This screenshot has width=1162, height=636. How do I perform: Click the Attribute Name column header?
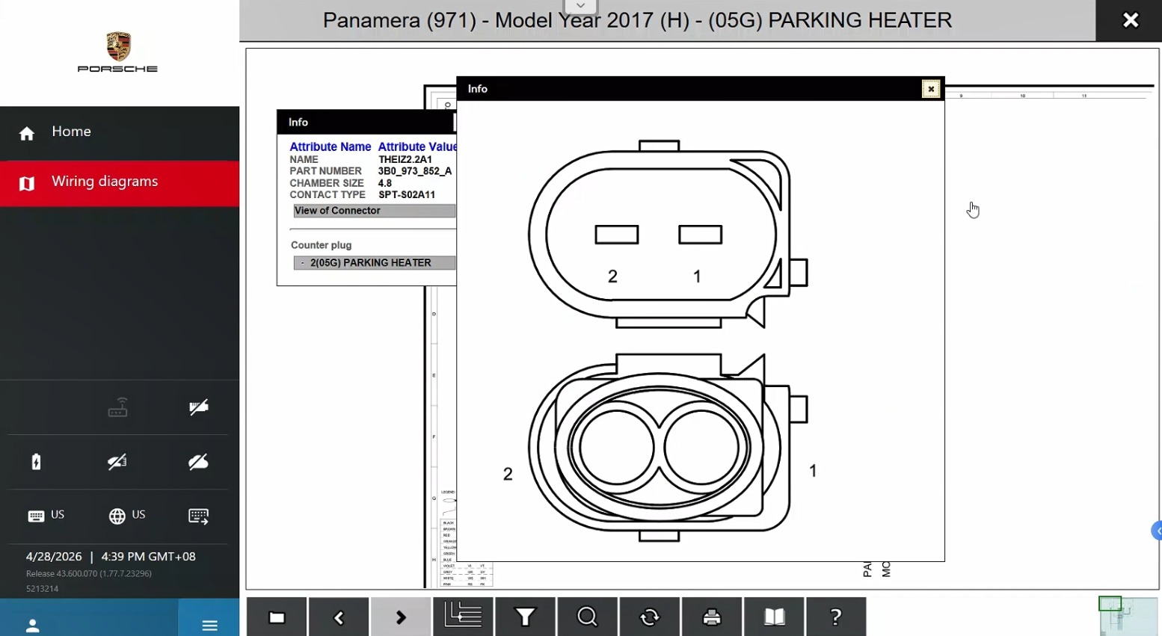pyautogui.click(x=331, y=147)
